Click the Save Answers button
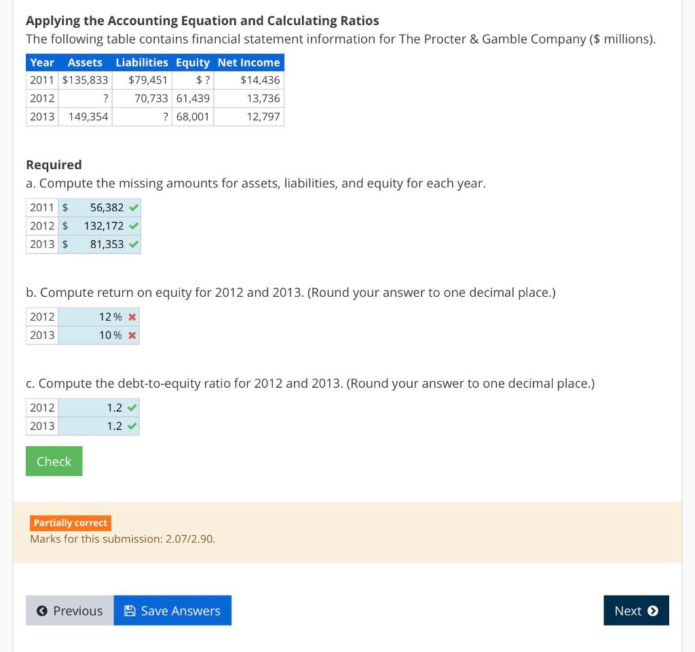The width and height of the screenshot is (695, 652). click(x=172, y=611)
